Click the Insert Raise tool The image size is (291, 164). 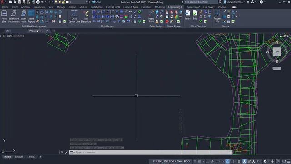coord(151,16)
